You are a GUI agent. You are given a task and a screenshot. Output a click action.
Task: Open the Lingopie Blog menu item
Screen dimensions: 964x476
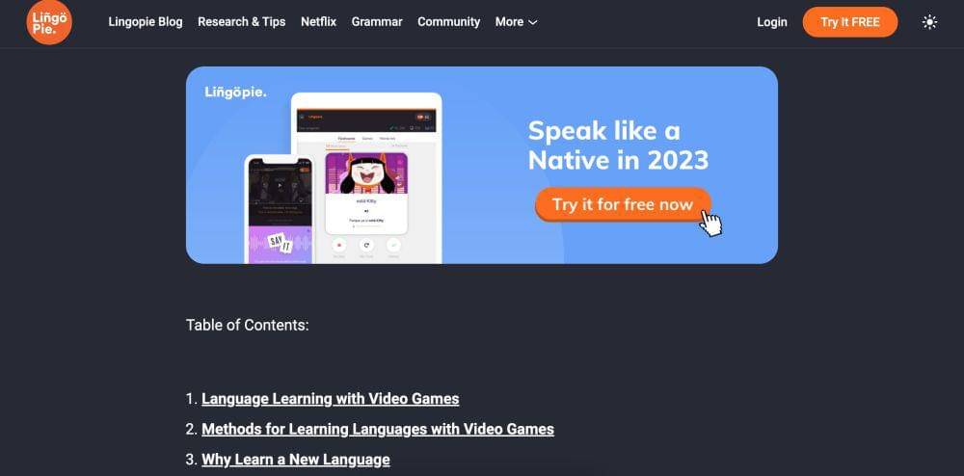point(146,21)
